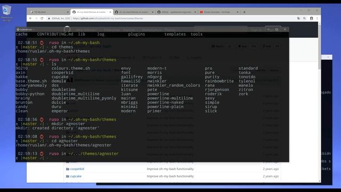Click the translate page icon in address bar

point(298,19)
